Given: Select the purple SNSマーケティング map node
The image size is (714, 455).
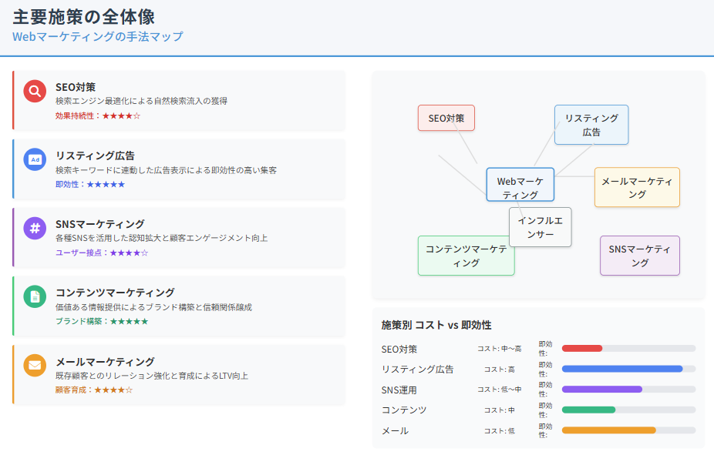Looking at the screenshot, I should 640,256.
